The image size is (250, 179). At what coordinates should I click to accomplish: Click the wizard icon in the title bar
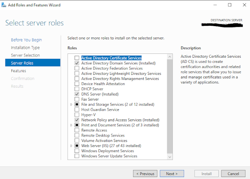coord(4,5)
